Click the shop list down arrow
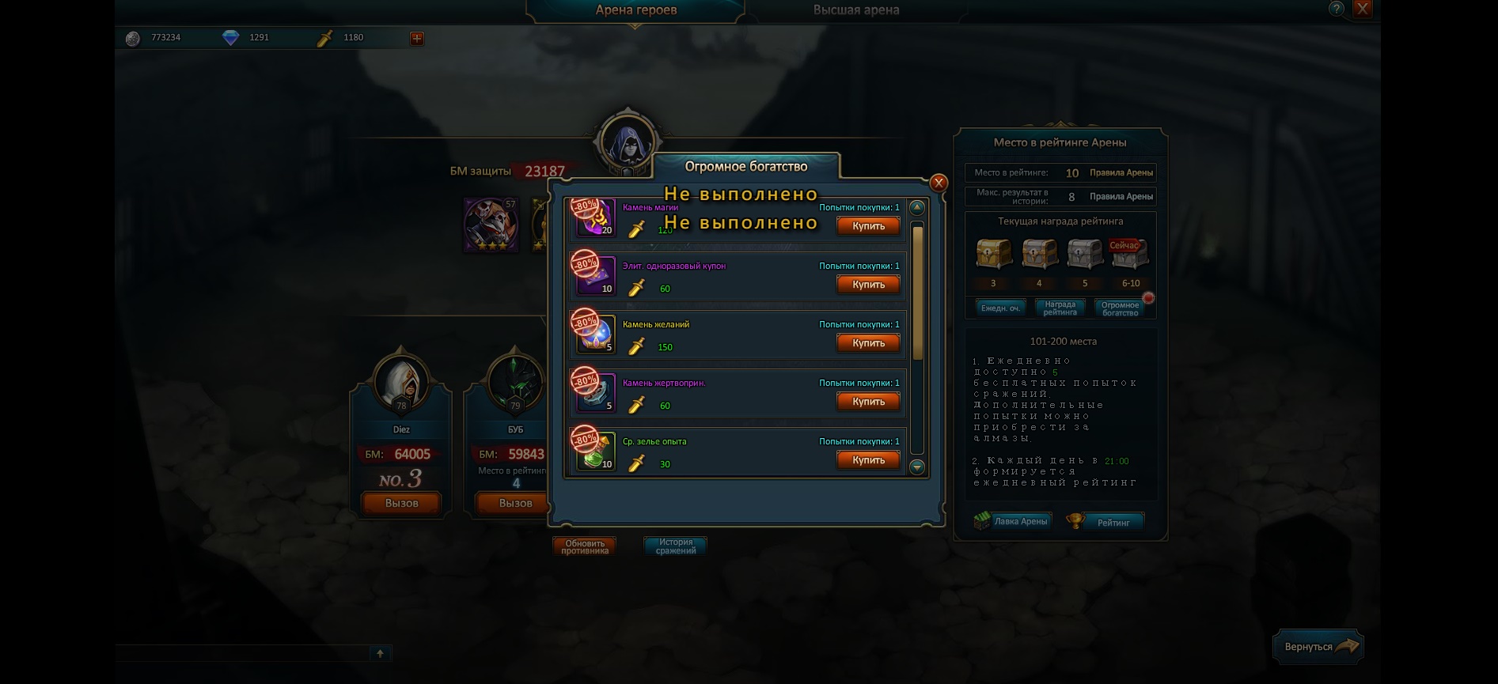 tap(917, 467)
